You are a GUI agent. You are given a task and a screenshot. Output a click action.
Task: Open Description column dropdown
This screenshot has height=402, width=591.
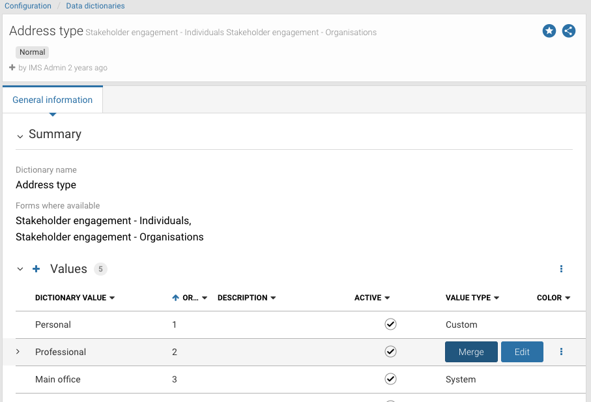273,298
